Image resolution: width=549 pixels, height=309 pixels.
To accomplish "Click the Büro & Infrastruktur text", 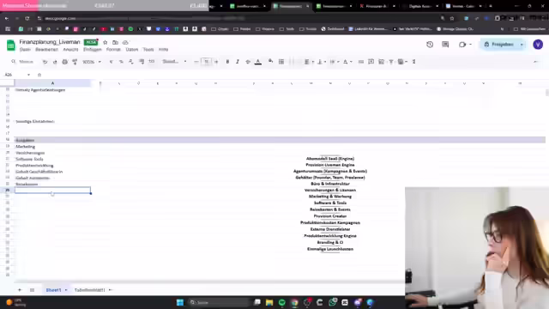I will click(330, 184).
